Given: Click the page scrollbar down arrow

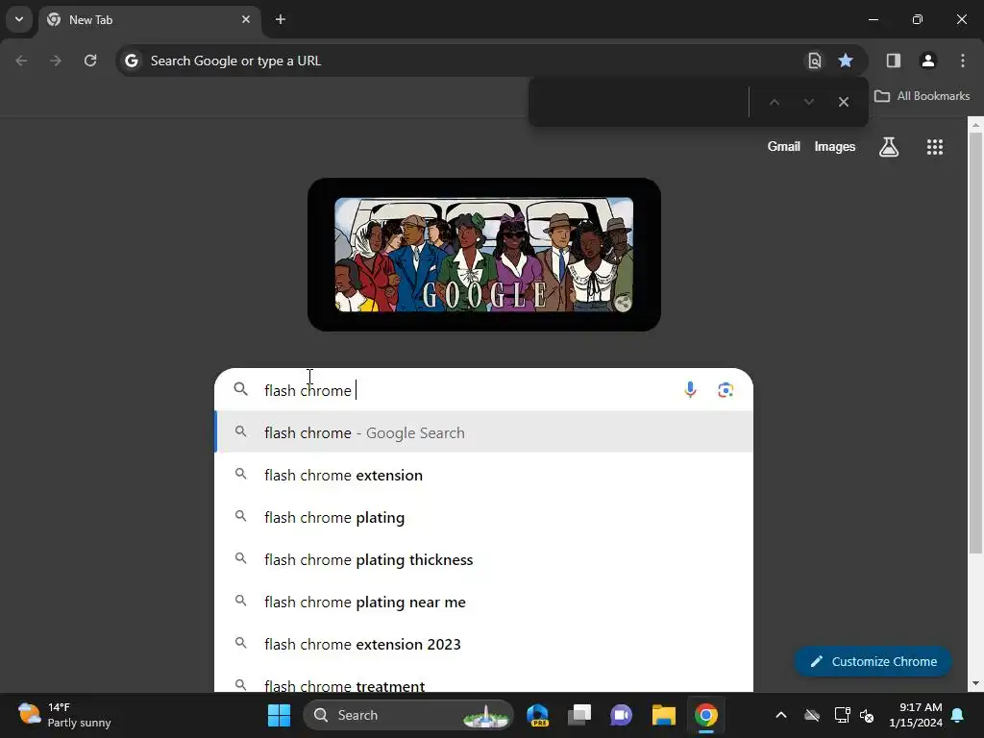Looking at the screenshot, I should 975,683.
